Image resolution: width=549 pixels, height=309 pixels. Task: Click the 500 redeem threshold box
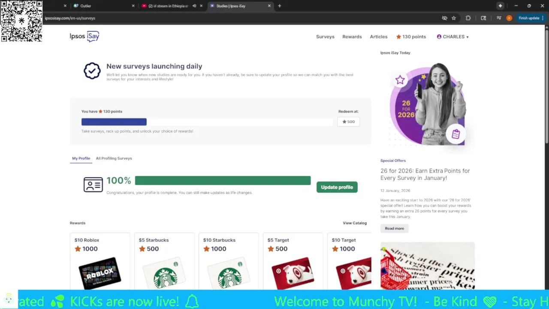coord(348,122)
